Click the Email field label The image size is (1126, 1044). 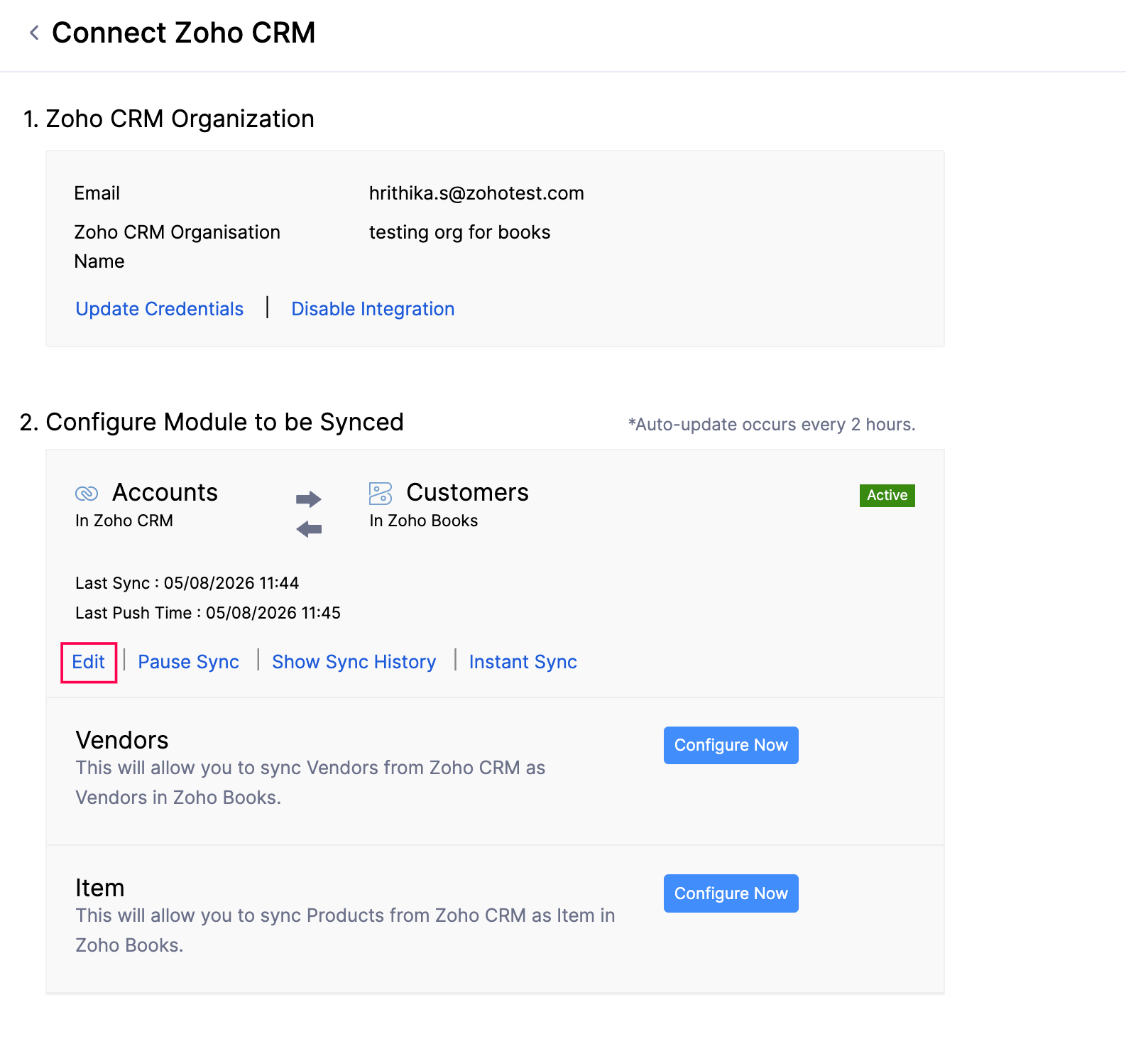97,193
